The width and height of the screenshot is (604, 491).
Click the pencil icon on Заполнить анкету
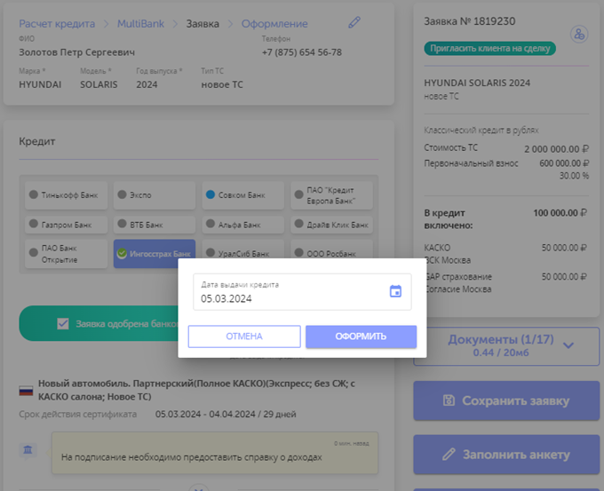[x=449, y=454]
